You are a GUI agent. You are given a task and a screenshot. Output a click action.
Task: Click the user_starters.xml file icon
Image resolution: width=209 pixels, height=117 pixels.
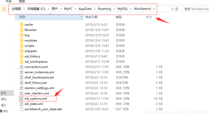tap(22, 93)
